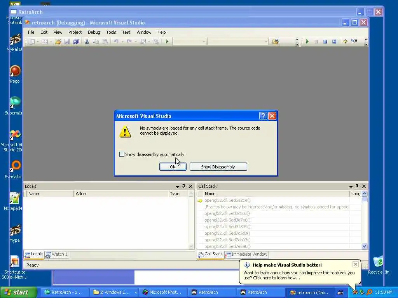Open the solution platform combo box
This screenshot has width=398, height=298.
pyautogui.click(x=237, y=41)
